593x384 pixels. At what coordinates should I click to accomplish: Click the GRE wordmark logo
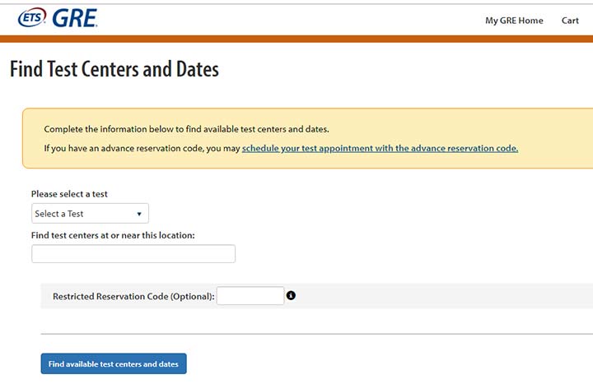(x=75, y=18)
